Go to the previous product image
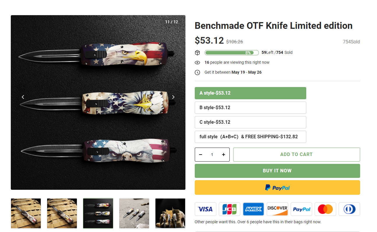This screenshot has width=377, height=232. [x=23, y=97]
